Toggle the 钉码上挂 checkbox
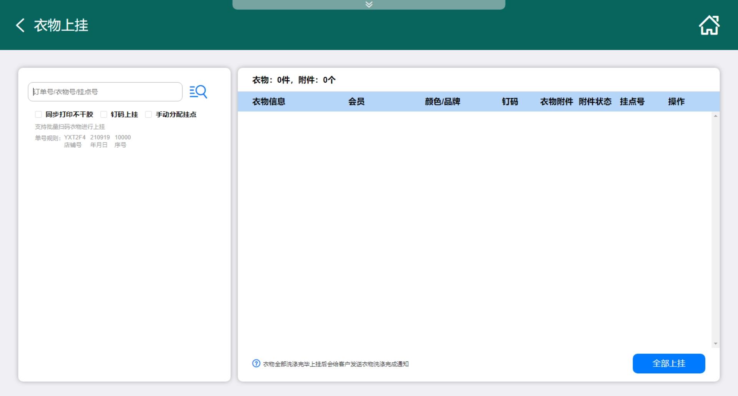Screen dimensions: 738x396 point(104,115)
